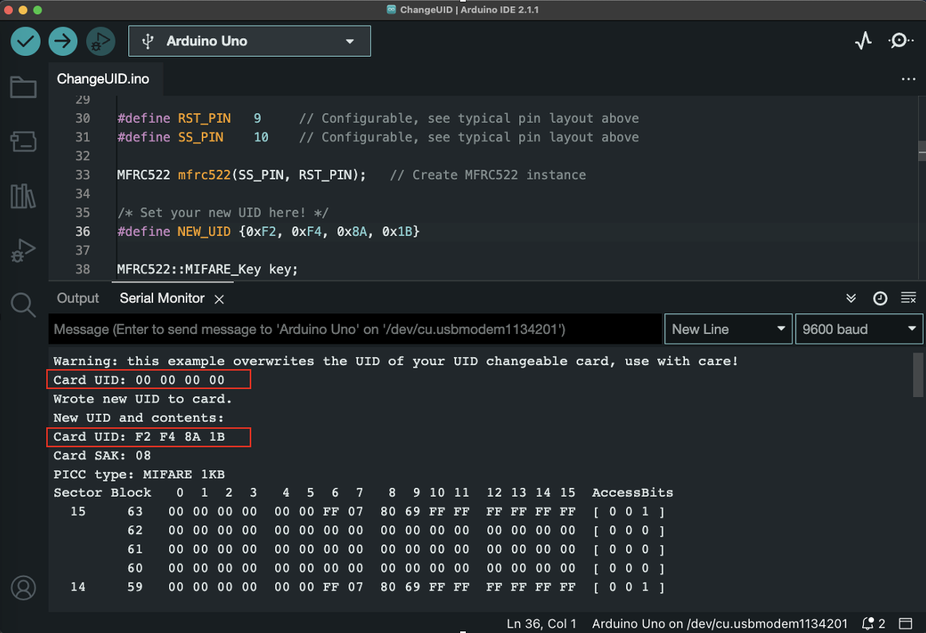Click the 'PICC type: MIFARE 1KB' line
This screenshot has height=633, width=926.
pos(139,474)
